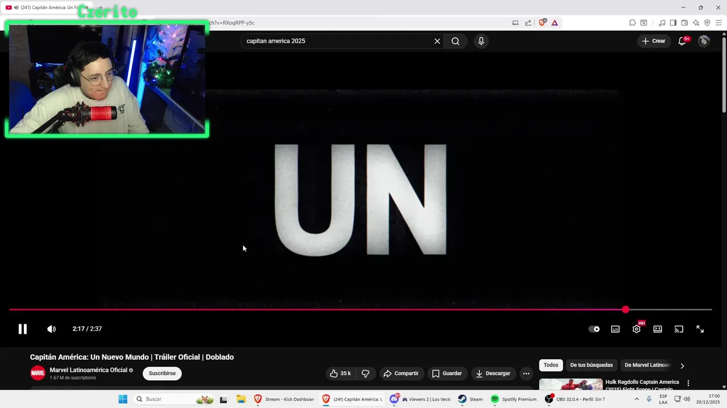The image size is (727, 408).
Task: Open the account avatar menu
Action: 704,41
